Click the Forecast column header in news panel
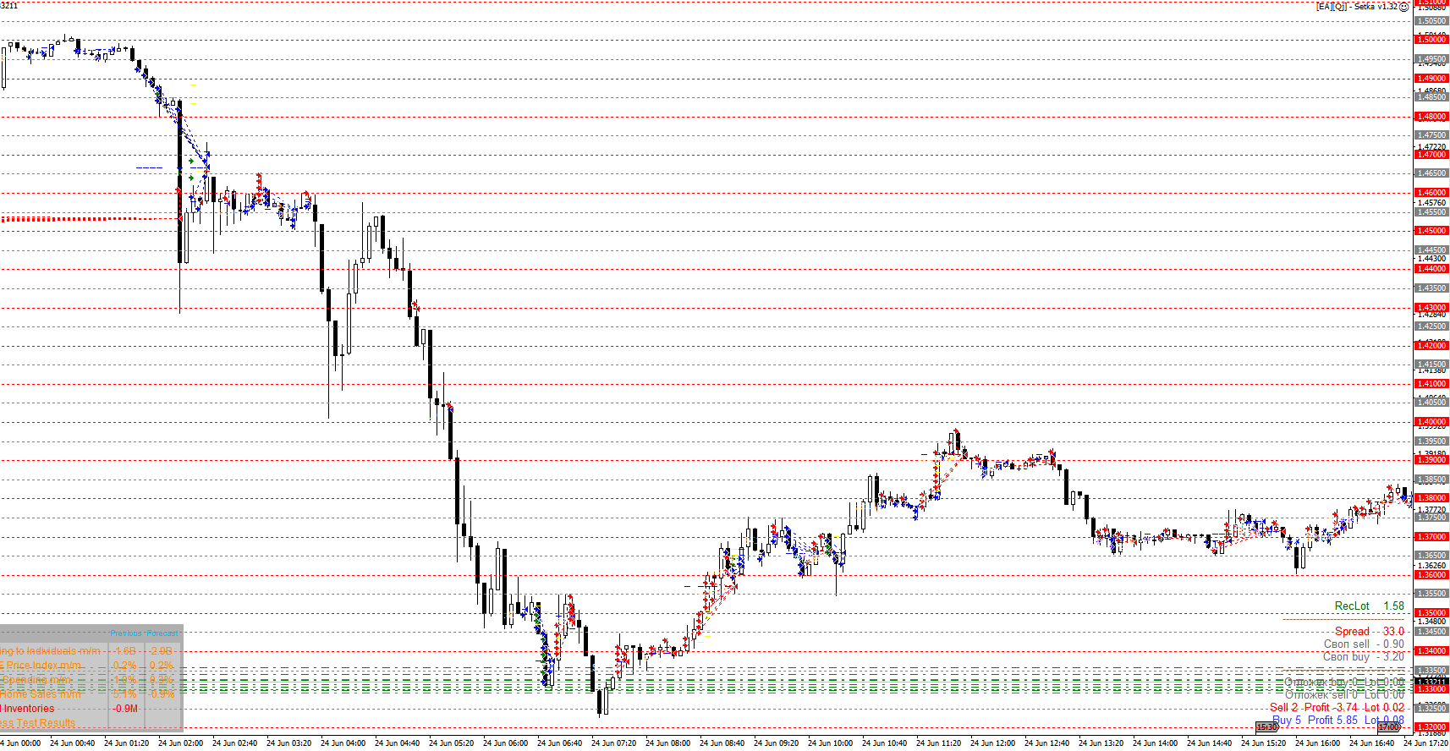This screenshot has width=1450, height=751. tap(162, 633)
